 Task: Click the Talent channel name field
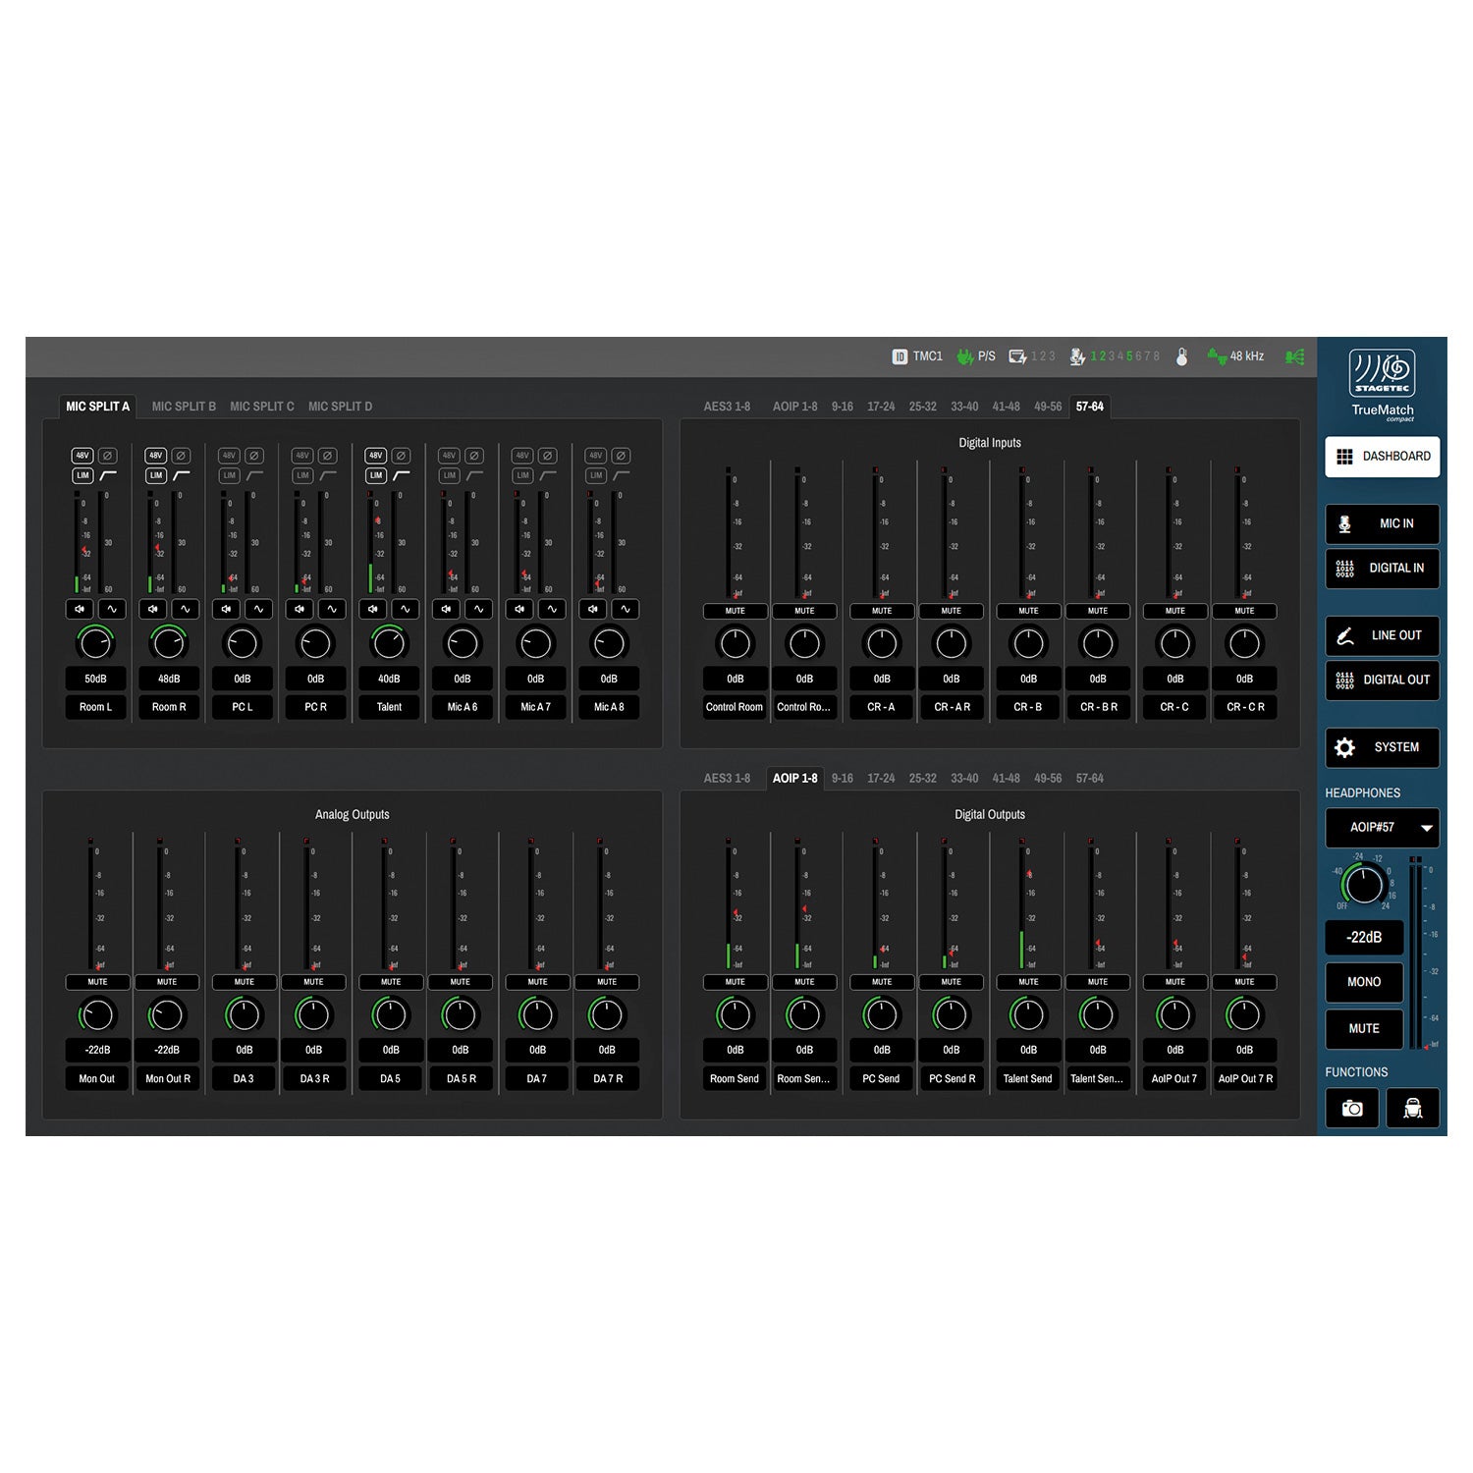[389, 707]
